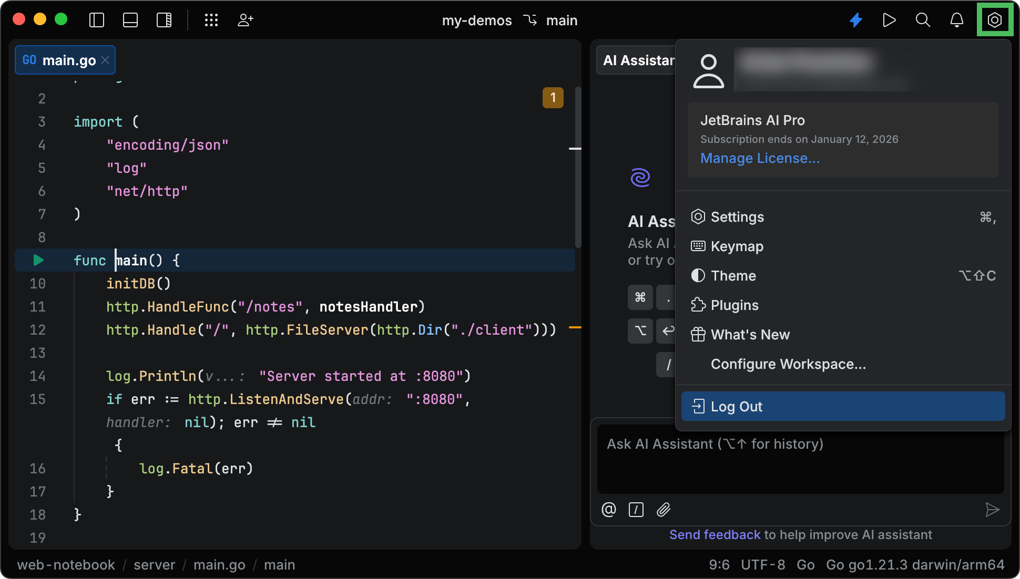Open the web-notebook breadcrumb menu
1020x579 pixels.
tap(65, 564)
